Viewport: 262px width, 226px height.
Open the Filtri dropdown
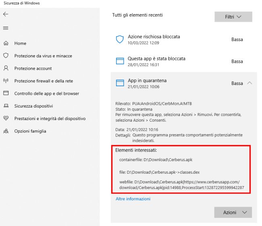[x=233, y=17]
